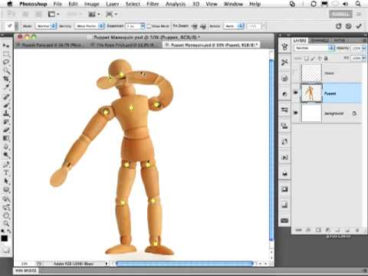Viewport: 368px width, 276px height.
Task: Select the Pen tool
Action: coord(6,164)
